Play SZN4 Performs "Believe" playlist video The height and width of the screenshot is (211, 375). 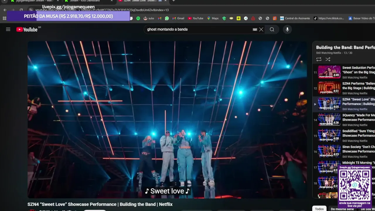344,88
